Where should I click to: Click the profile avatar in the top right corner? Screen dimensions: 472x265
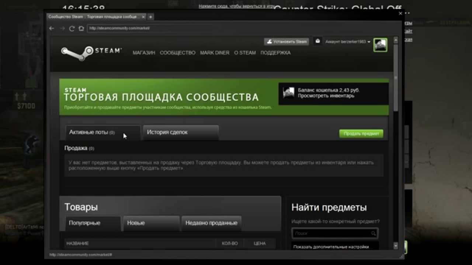[x=380, y=45]
